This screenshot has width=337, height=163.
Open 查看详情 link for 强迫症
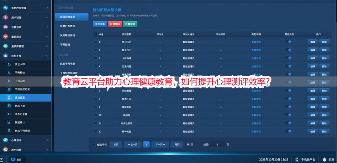coord(256,115)
